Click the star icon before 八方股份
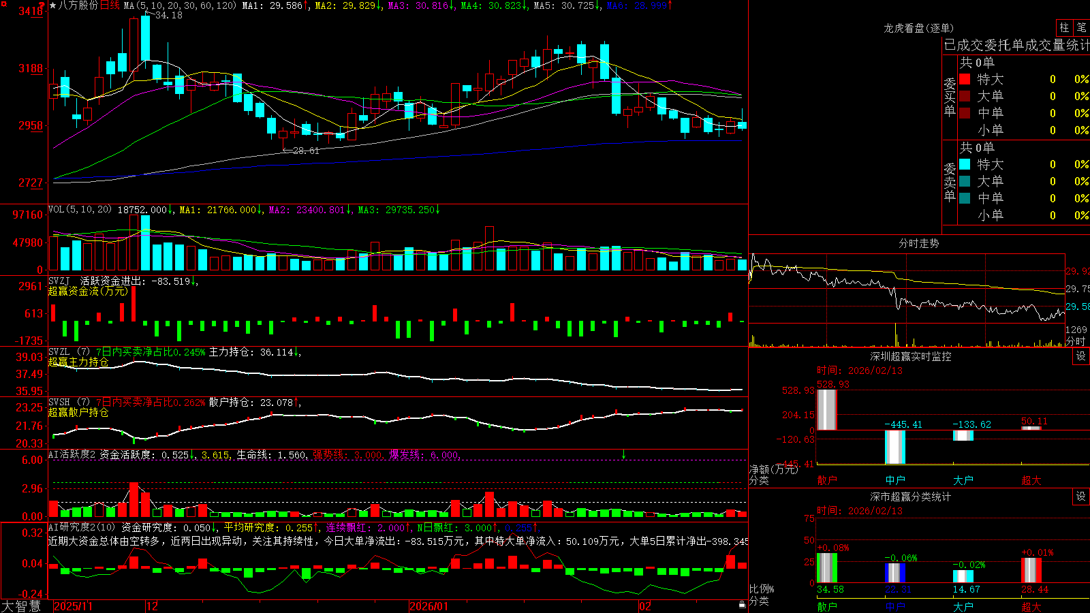The height and width of the screenshot is (613, 1090). point(53,5)
